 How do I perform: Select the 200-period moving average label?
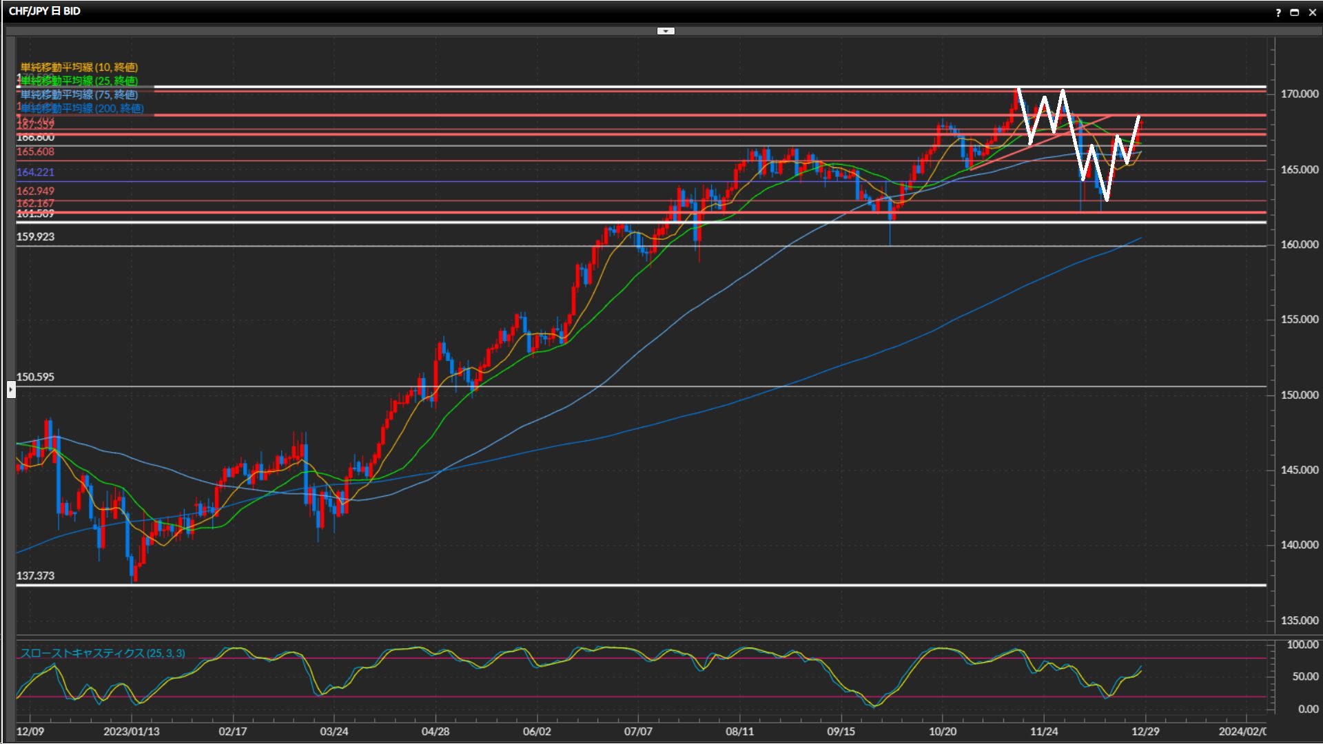[82, 108]
